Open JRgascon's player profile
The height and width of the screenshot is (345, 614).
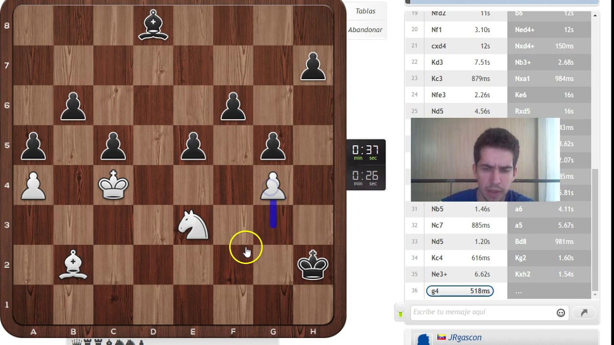(465, 337)
